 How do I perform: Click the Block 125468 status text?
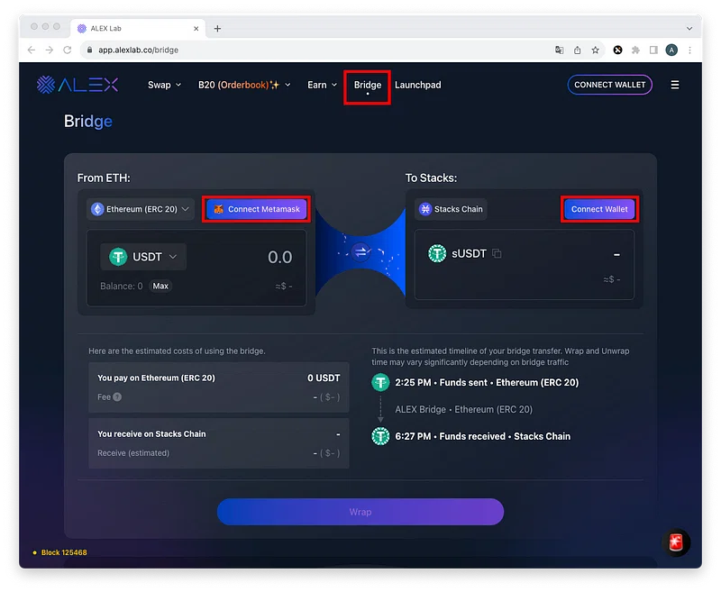click(x=64, y=552)
